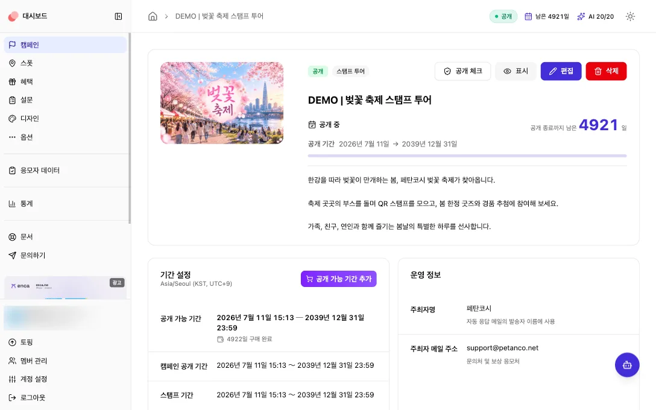Viewport: 656px width, 410px height.
Task: Click the campaign title DEMO | 벚꽃 축제 스탬프 투어 heading
Action: 370,100
